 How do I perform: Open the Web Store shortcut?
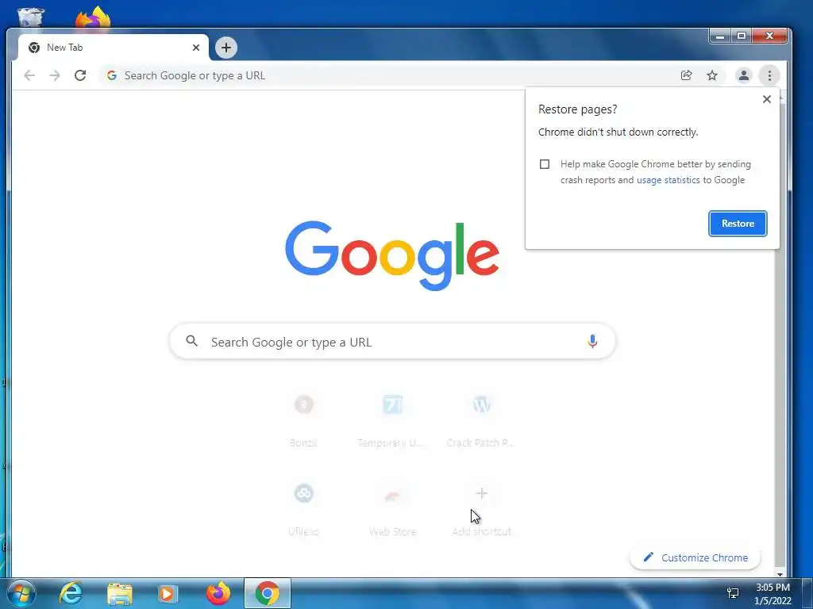392,510
